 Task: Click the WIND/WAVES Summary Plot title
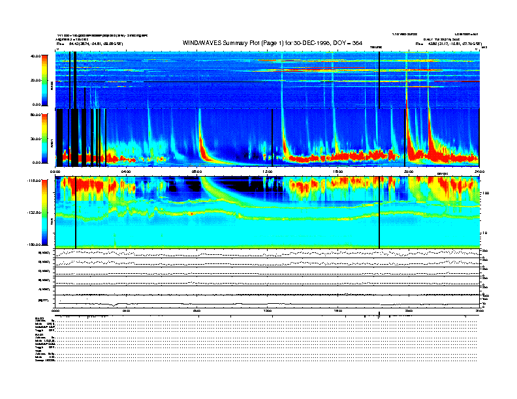272,43
